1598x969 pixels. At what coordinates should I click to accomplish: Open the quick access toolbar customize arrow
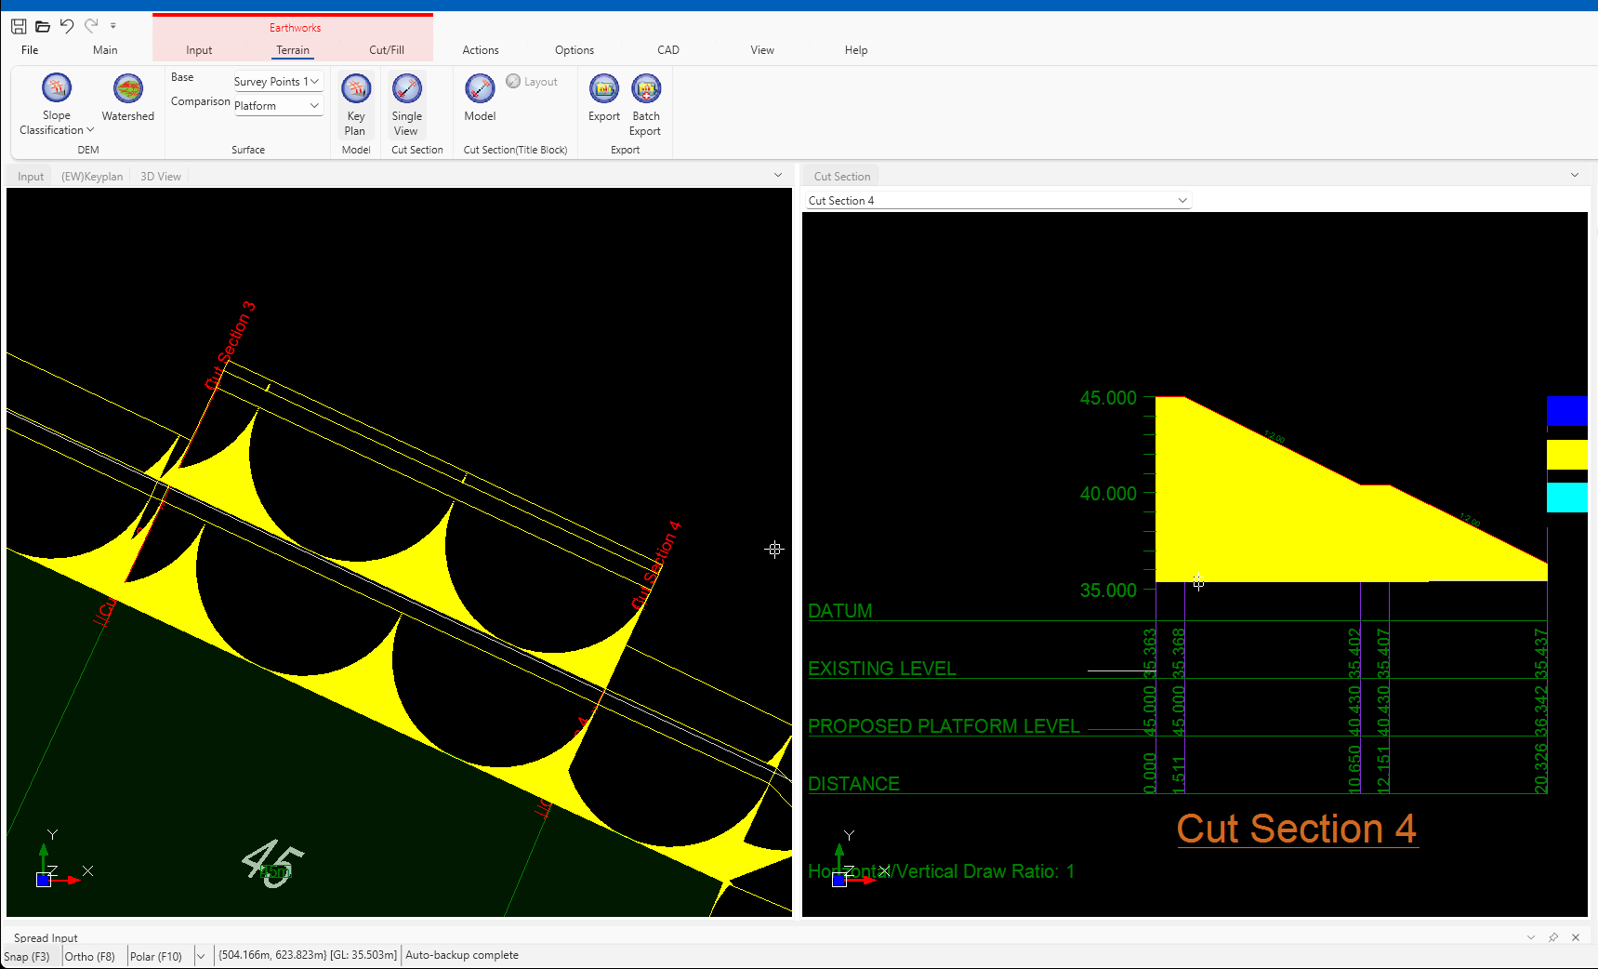(113, 26)
